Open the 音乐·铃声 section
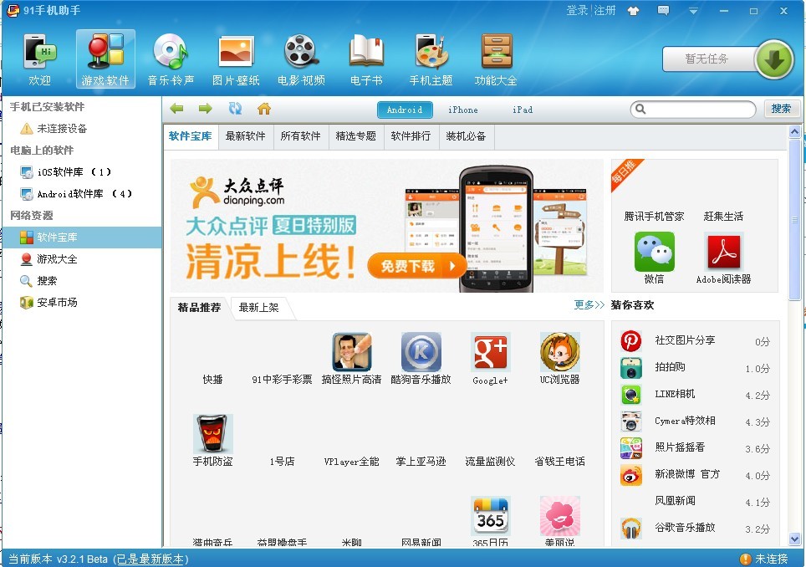806x567 pixels. coord(171,59)
